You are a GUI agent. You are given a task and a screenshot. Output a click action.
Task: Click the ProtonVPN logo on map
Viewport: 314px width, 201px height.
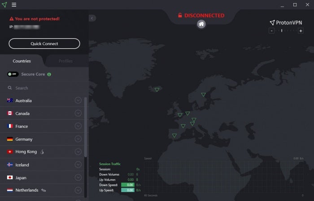(286, 22)
